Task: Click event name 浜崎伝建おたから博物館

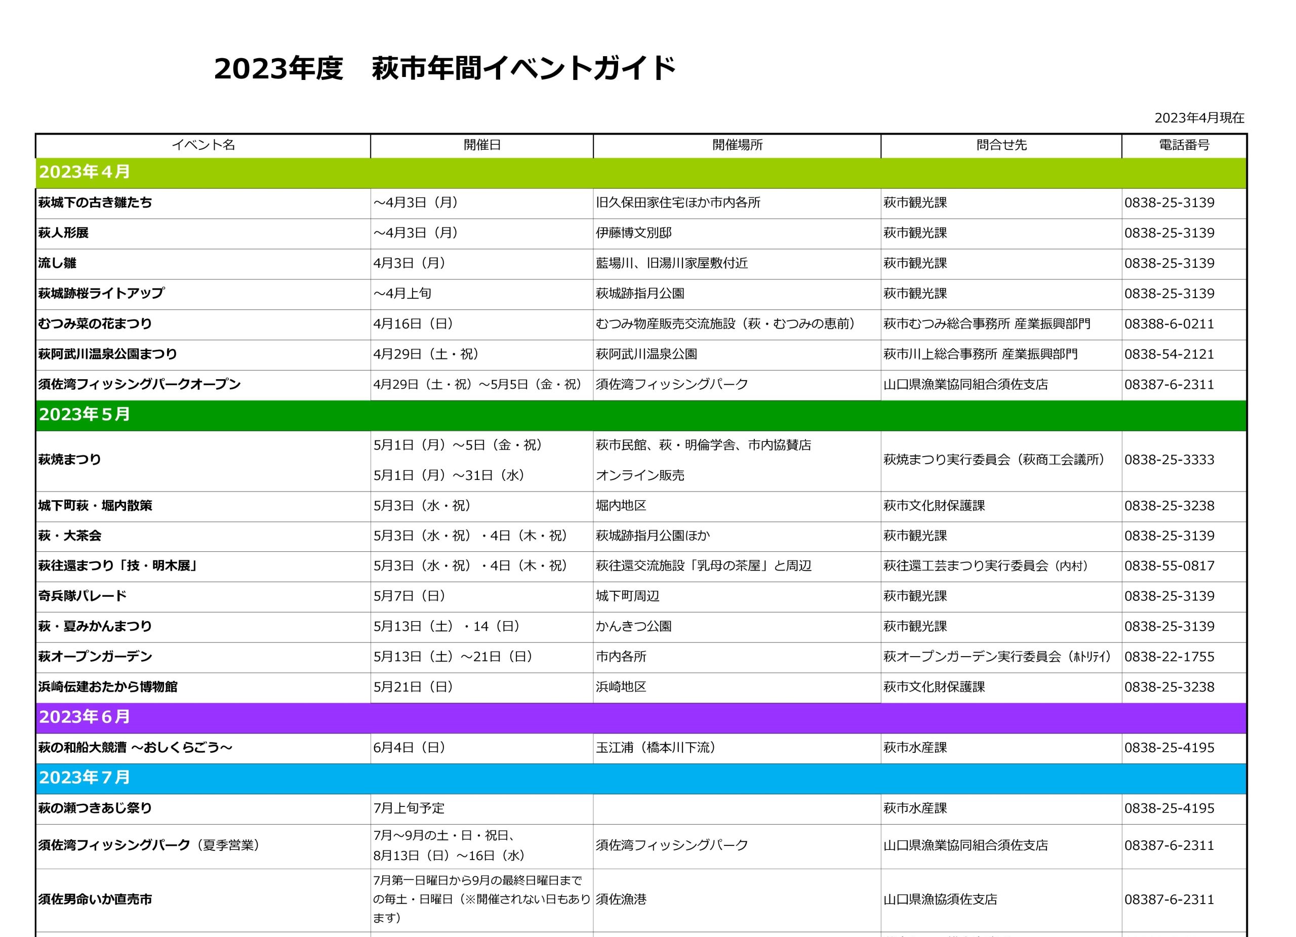Action: 107,687
